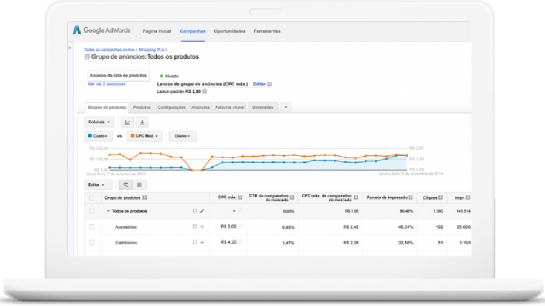Sort by Parcela de impressão column header
The height and width of the screenshot is (306, 545).
point(387,197)
